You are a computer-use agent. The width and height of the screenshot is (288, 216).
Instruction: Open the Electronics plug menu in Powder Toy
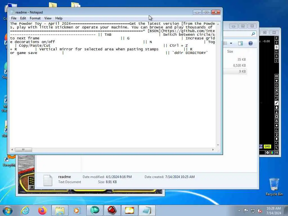[276, 81]
